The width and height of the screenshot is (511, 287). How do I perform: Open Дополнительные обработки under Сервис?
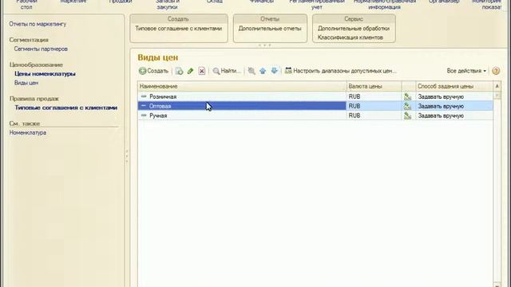point(354,29)
